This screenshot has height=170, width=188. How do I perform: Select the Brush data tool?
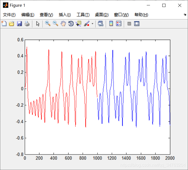[87, 24]
